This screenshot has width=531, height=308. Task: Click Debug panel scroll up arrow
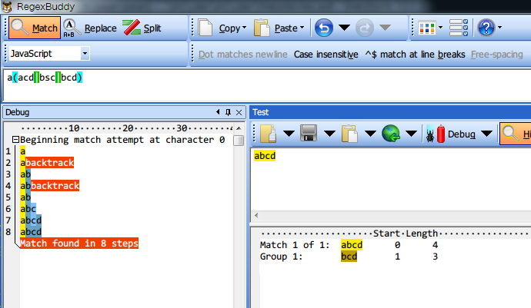tap(239, 128)
